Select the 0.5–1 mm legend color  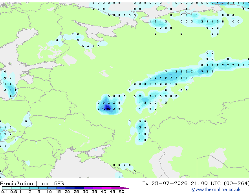16,188
